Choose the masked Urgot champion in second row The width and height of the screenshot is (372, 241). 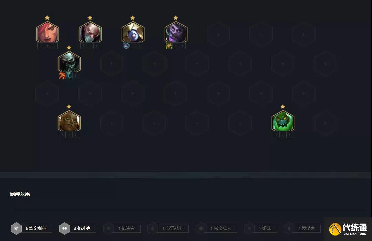tap(69, 62)
